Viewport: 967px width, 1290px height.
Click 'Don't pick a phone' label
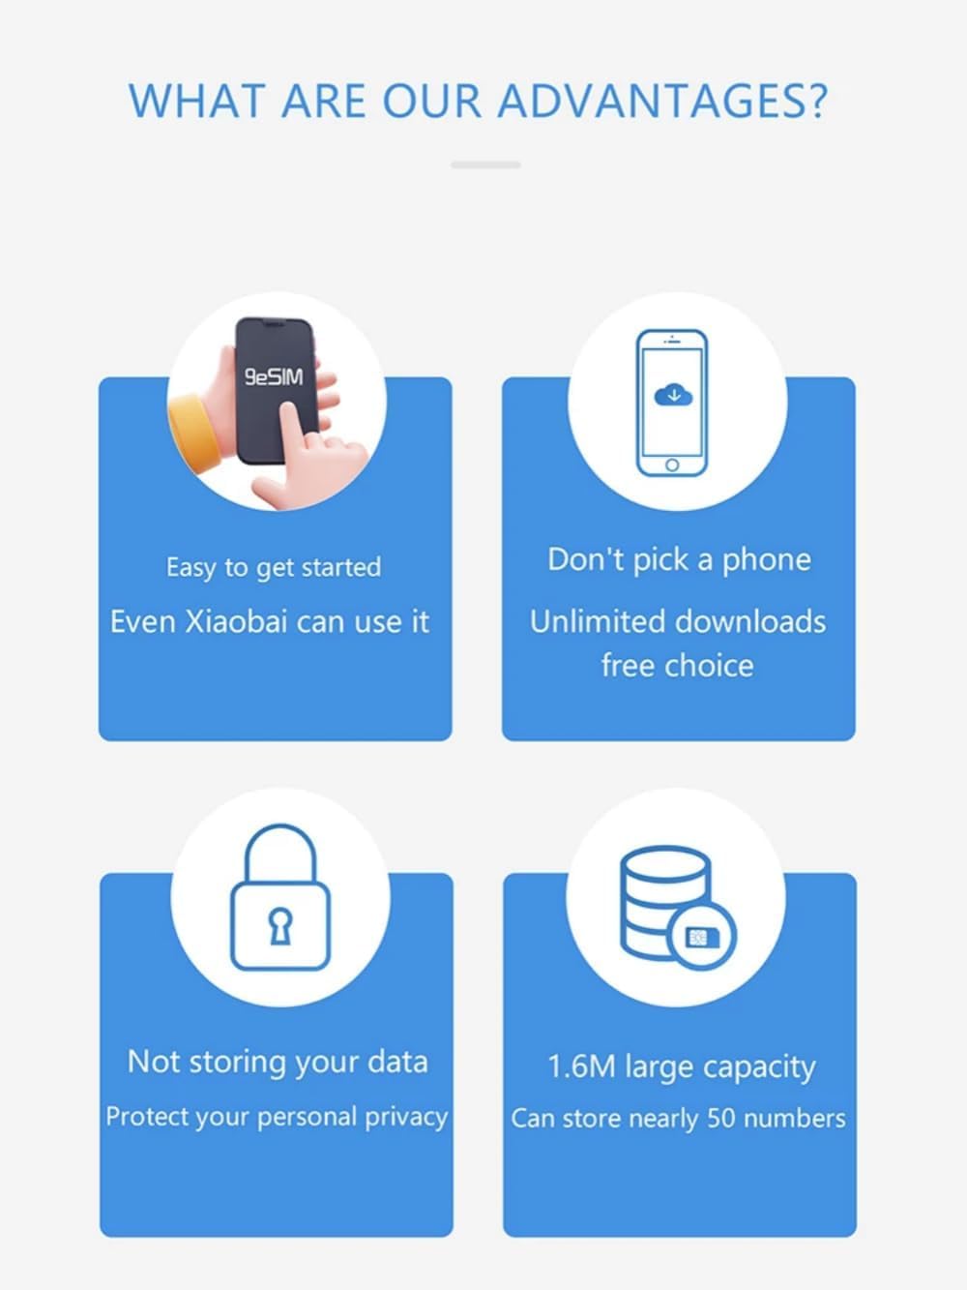click(x=679, y=559)
